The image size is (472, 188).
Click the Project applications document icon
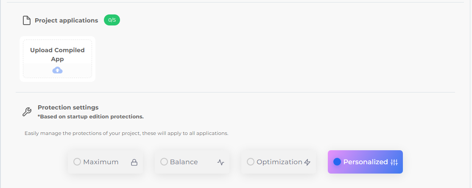click(27, 20)
